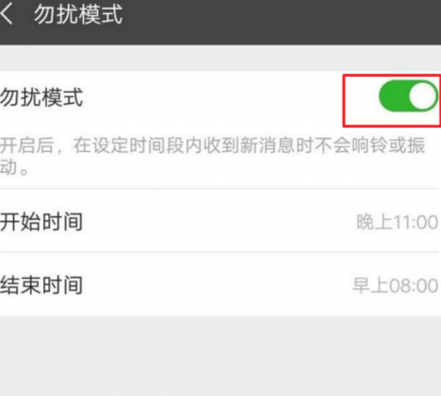
Task: Tap the back arrow in header
Action: click(6, 14)
